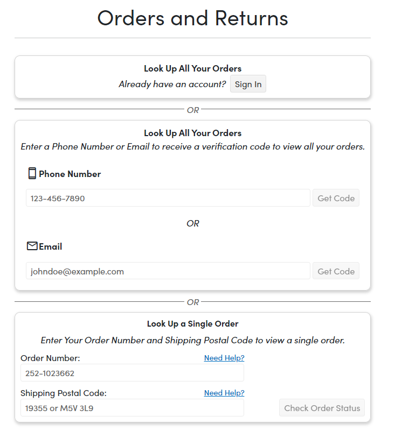Click the mobile phone icon
The image size is (395, 445).
[32, 173]
